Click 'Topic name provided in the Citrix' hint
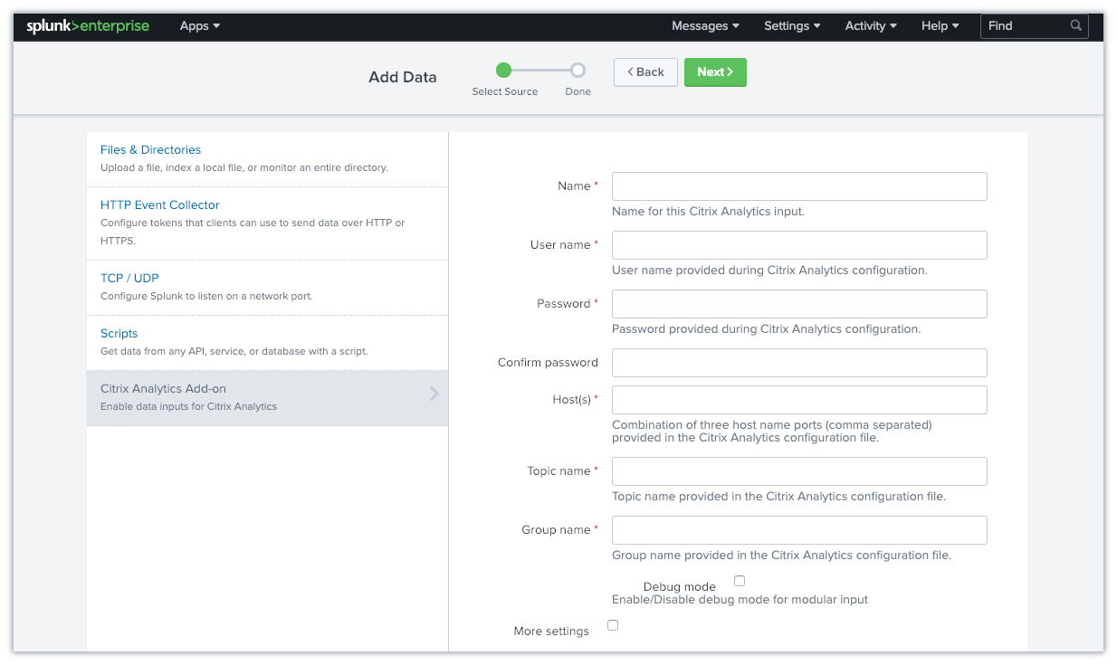This screenshot has height=665, width=1117. tap(778, 497)
